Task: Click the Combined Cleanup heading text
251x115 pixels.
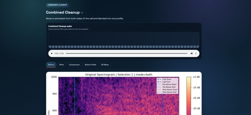Action: coord(63,12)
